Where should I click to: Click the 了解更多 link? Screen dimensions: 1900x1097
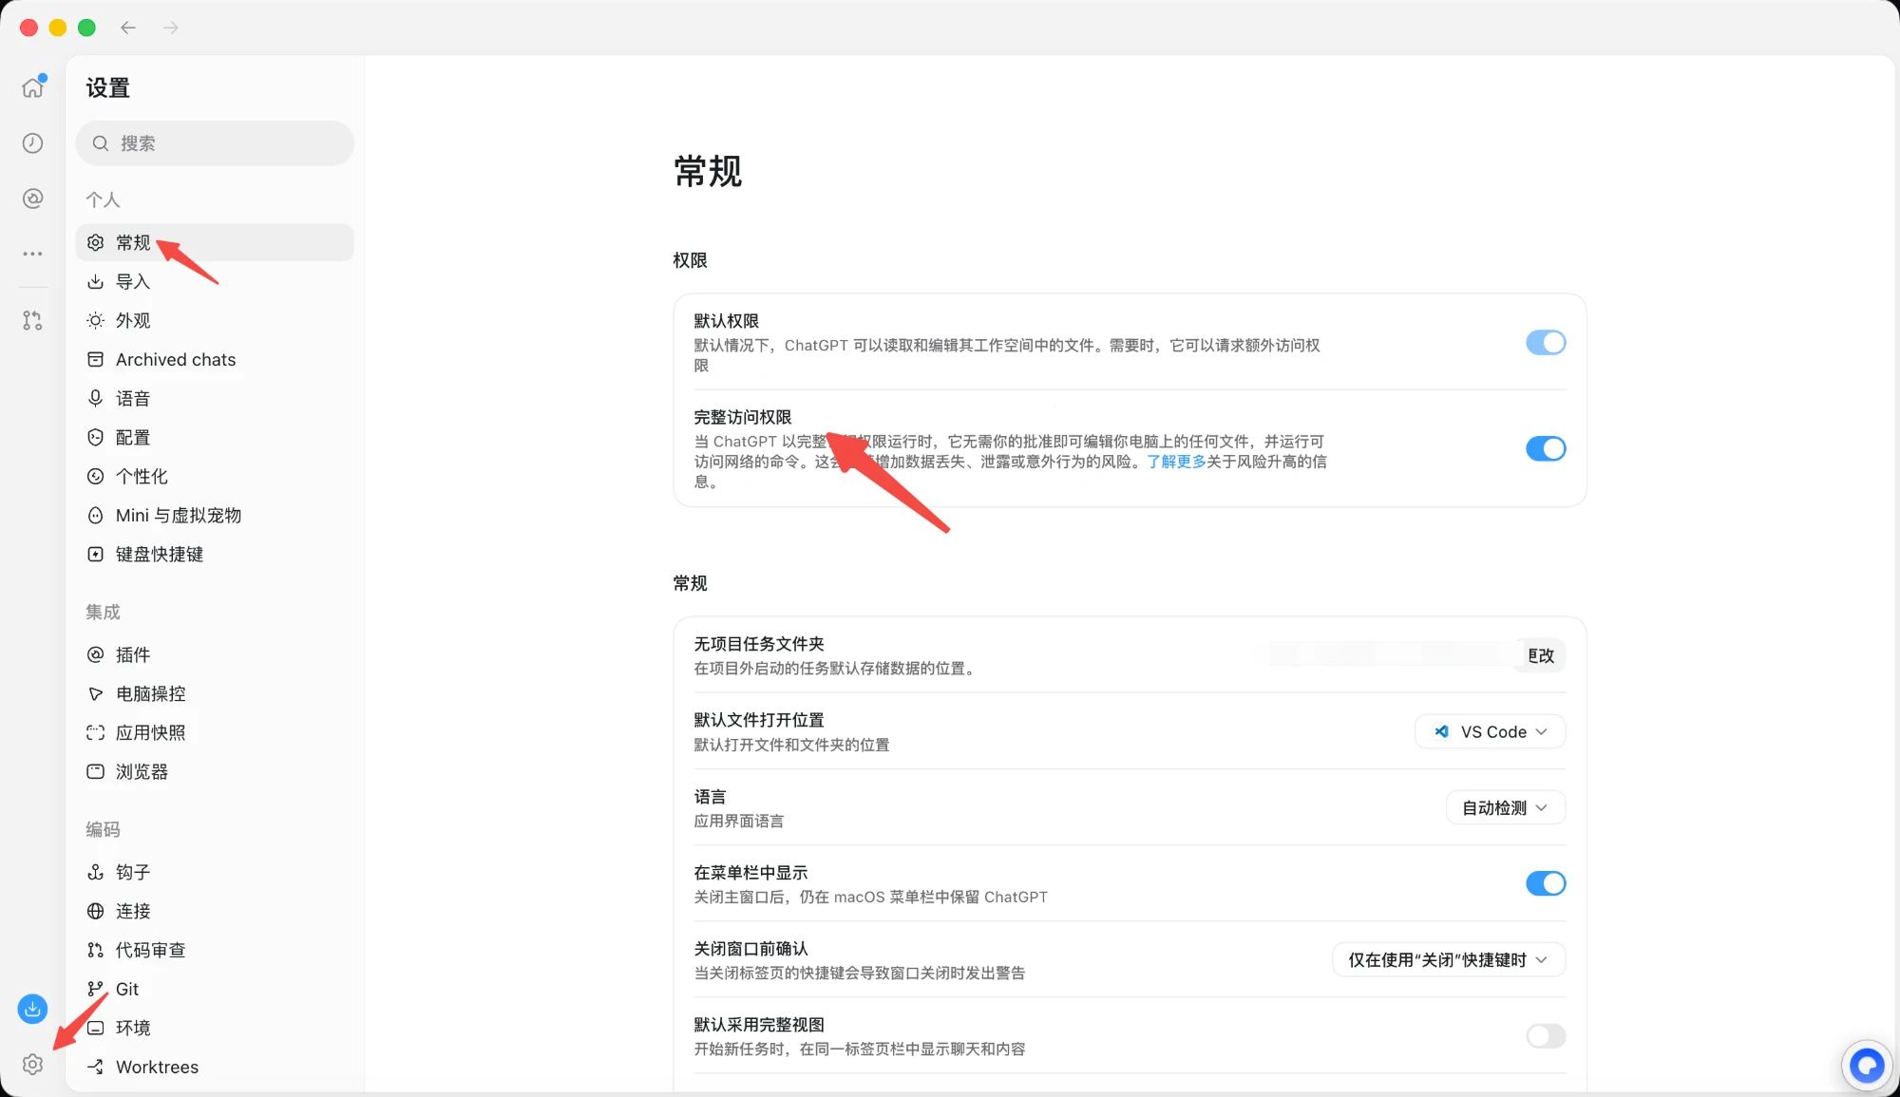coord(1176,462)
